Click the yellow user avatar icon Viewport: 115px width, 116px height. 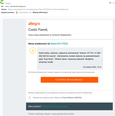tap(33, 51)
